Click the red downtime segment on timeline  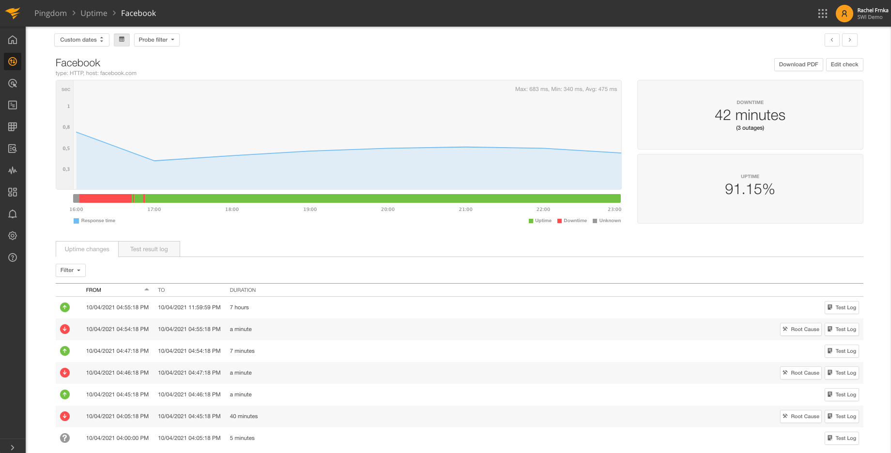106,198
